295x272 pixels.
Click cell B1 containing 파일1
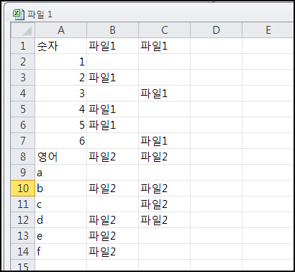coord(112,46)
